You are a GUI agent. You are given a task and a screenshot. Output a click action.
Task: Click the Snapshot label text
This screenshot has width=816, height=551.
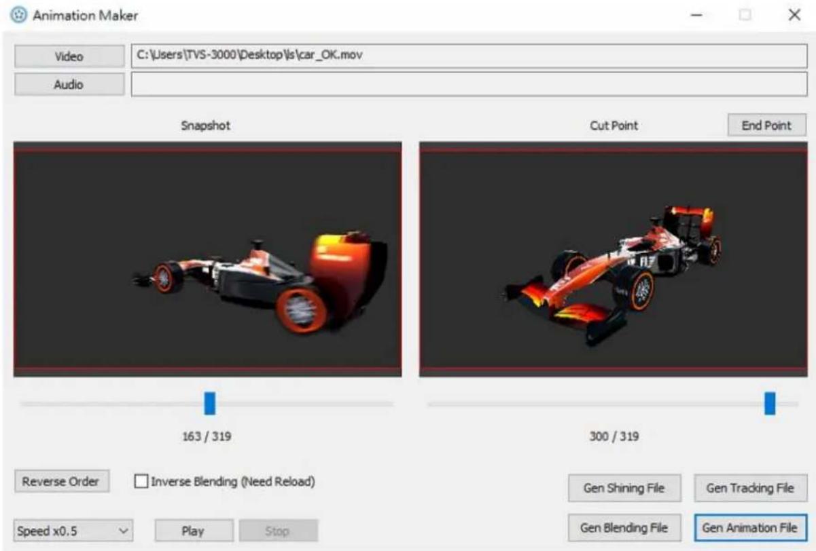point(205,126)
